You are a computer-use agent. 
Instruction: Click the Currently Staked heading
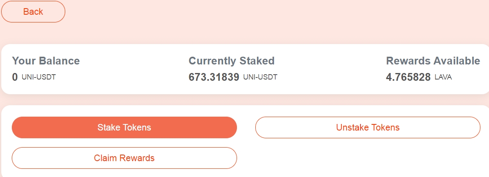pyautogui.click(x=231, y=61)
